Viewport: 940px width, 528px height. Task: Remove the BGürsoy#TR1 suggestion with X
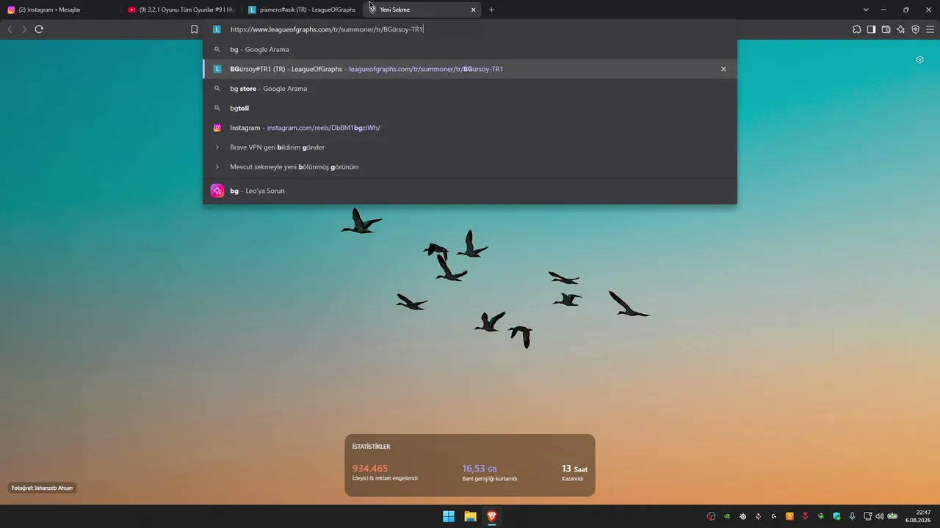tap(723, 69)
